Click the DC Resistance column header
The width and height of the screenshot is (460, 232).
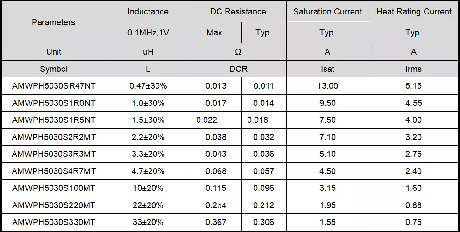pyautogui.click(x=238, y=12)
